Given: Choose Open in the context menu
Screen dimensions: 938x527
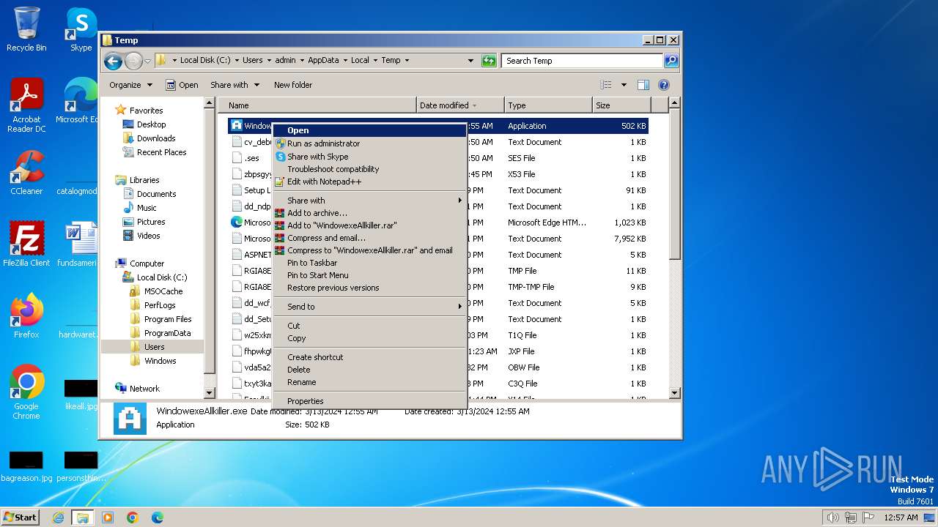Looking at the screenshot, I should click(369, 130).
